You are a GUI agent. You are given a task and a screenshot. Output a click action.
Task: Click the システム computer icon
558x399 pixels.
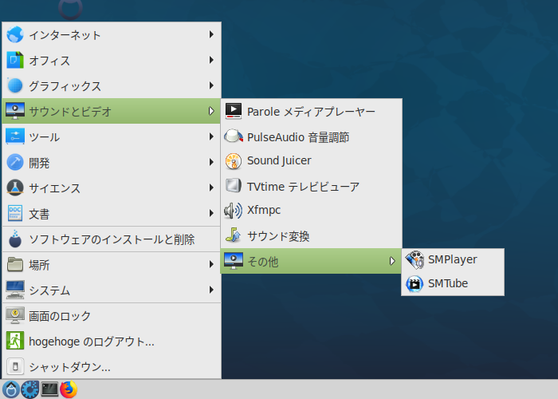(x=15, y=290)
